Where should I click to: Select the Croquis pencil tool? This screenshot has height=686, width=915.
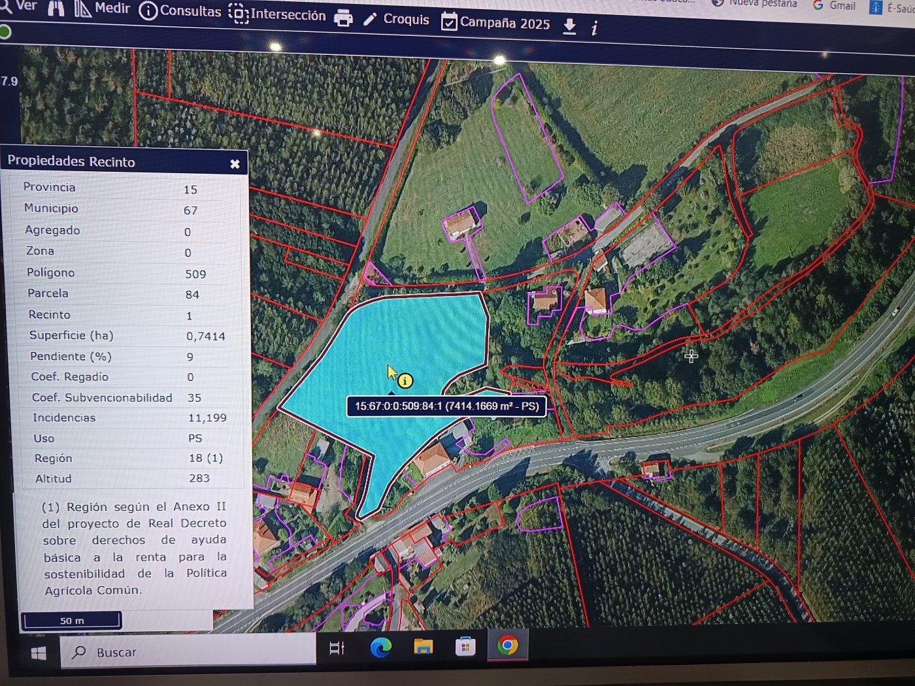(x=397, y=20)
